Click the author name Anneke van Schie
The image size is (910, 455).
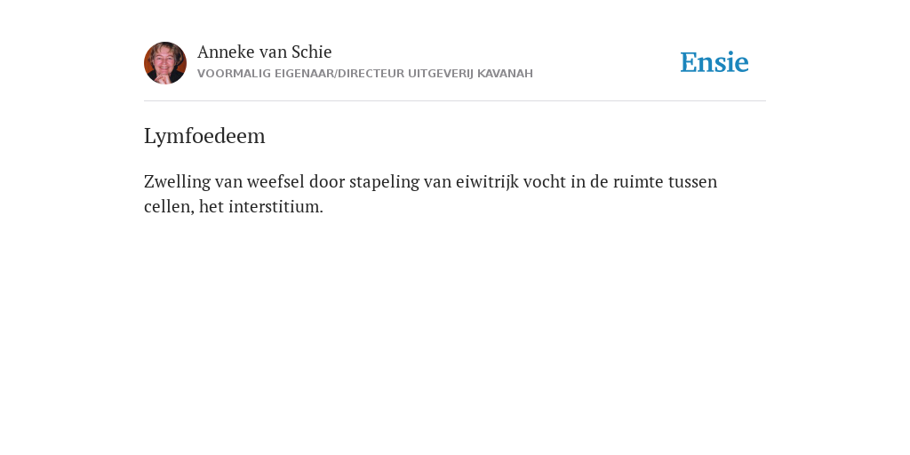coord(265,52)
